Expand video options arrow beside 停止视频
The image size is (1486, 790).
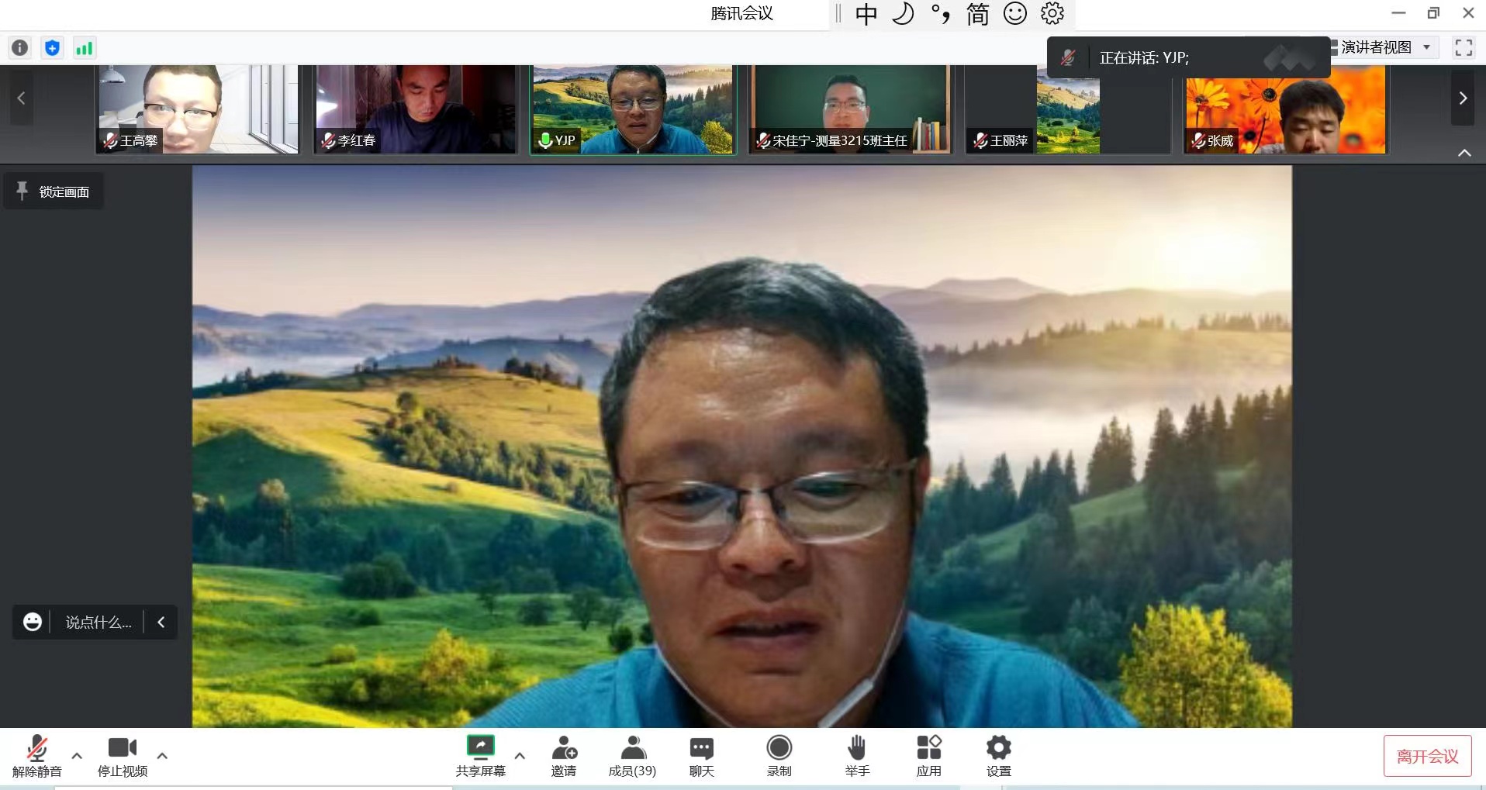coord(162,755)
